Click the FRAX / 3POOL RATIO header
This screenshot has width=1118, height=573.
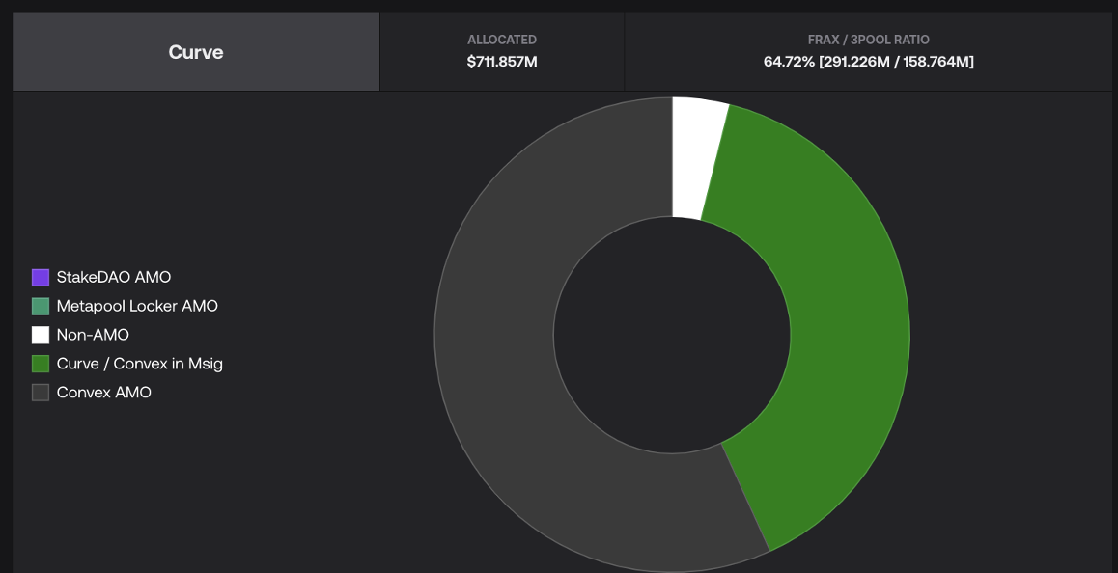point(868,40)
